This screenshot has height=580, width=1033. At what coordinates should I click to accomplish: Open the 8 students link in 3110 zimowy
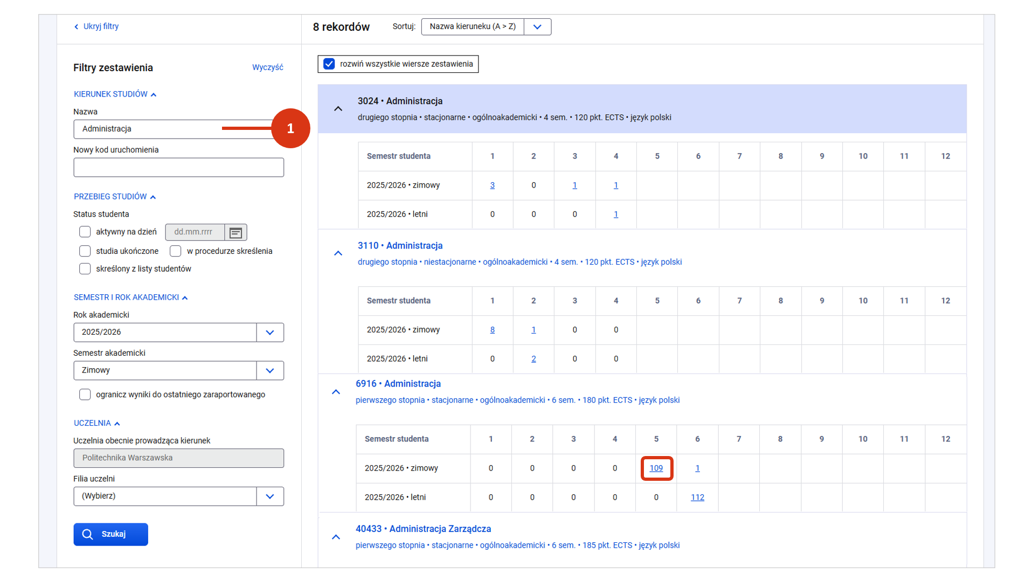point(492,330)
